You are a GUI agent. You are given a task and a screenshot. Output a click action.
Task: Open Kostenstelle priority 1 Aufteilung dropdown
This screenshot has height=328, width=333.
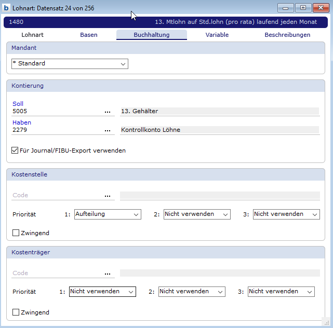108,214
